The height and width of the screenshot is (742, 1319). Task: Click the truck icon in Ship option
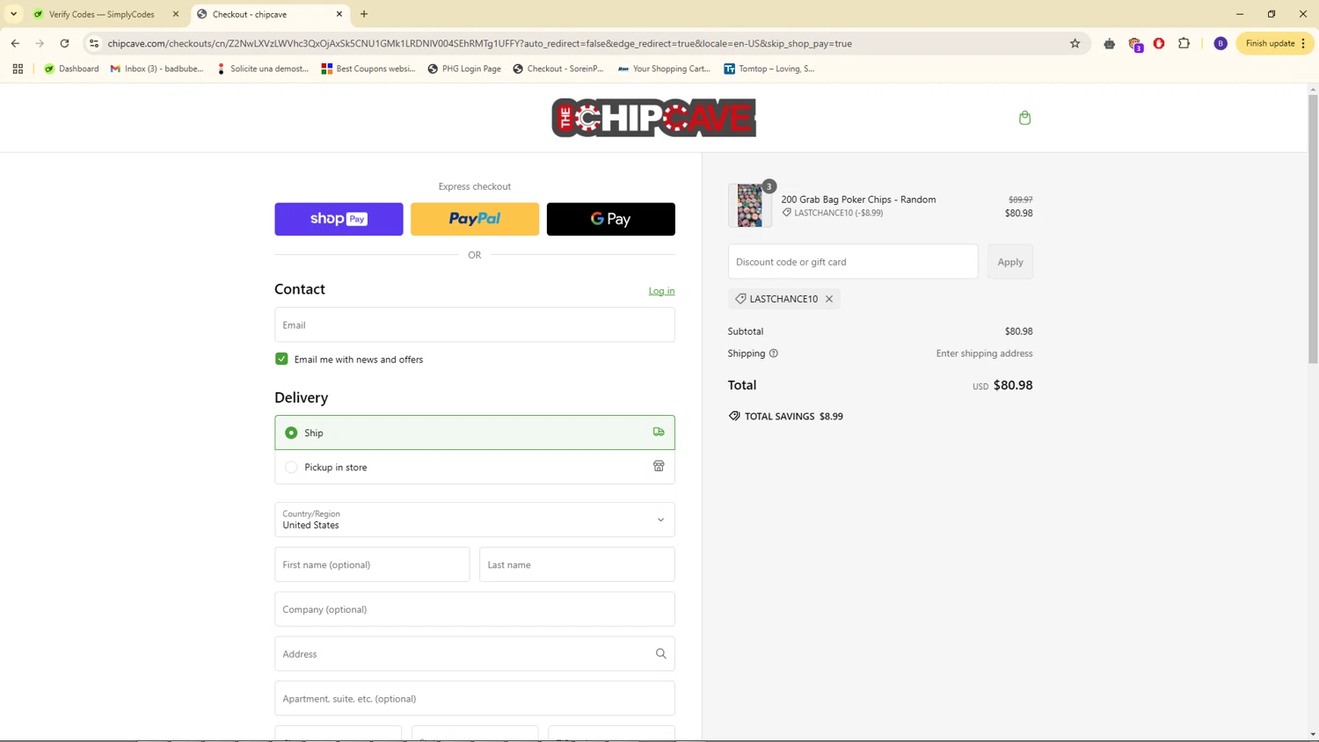659,433
